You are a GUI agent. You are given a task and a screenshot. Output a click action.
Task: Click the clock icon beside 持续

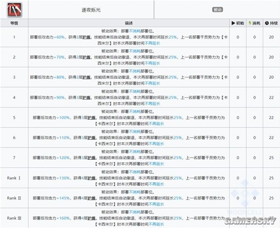(267, 23)
